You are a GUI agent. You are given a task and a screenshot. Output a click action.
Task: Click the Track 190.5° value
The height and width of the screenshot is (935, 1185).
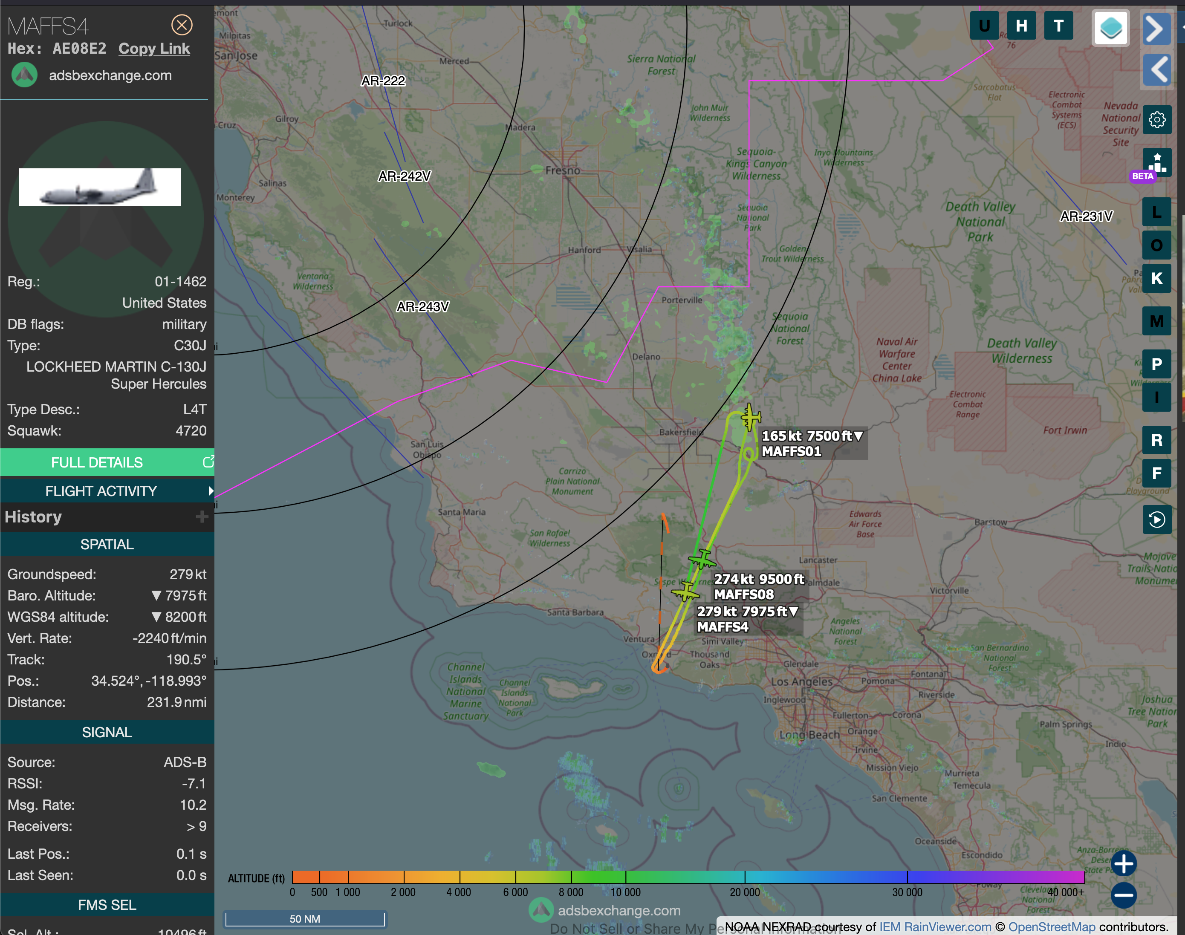click(x=187, y=660)
